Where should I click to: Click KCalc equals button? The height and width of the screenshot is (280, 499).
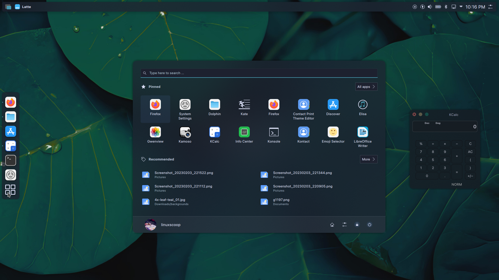[457, 172]
